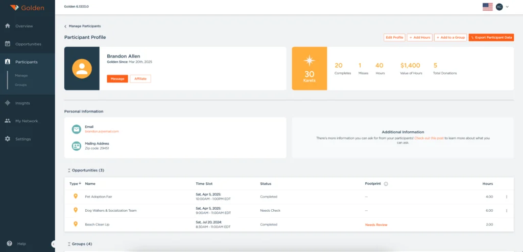Click the Golden 6.1333.0 version label
The width and height of the screenshot is (523, 252).
point(77,7)
